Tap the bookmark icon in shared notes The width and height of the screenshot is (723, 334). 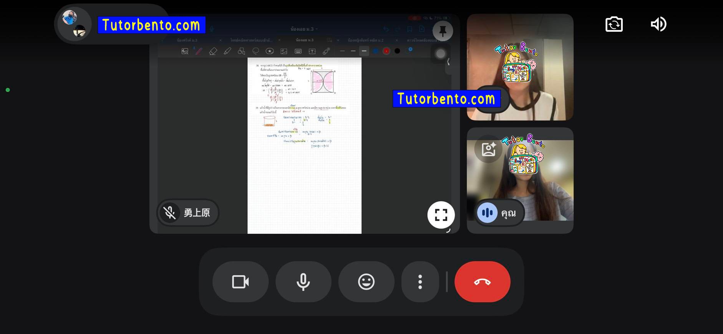click(x=410, y=29)
